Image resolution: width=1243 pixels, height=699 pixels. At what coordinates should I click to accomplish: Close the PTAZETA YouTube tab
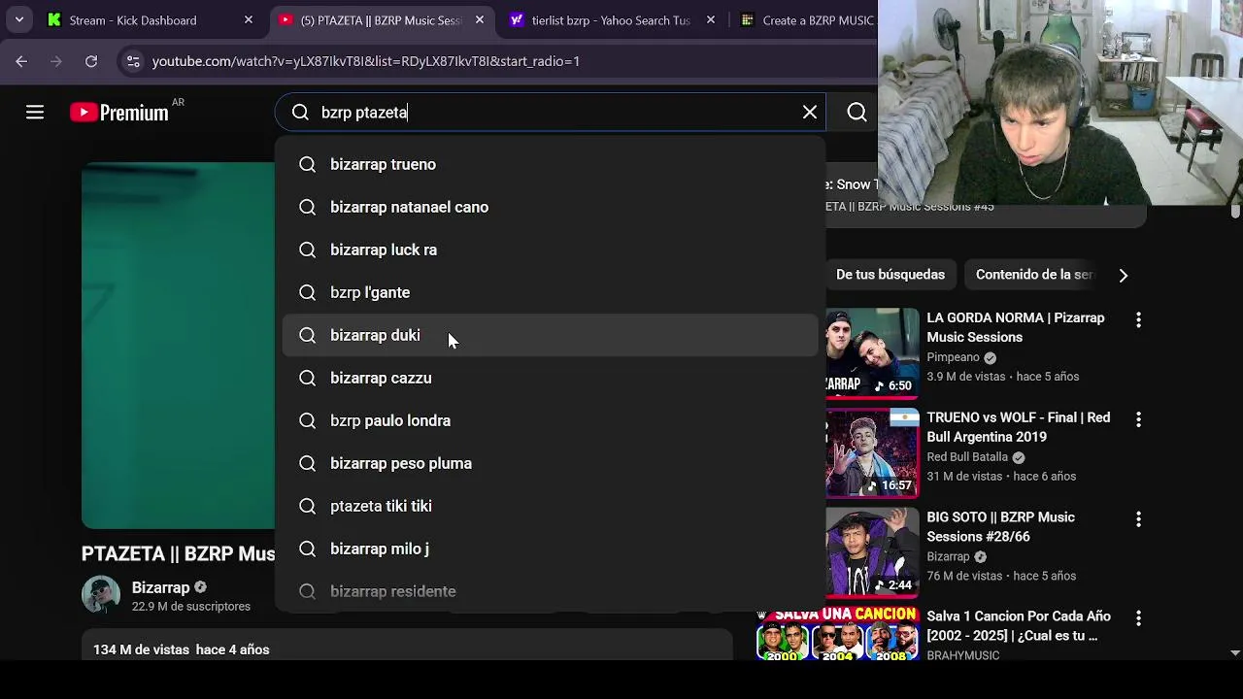coord(480,19)
